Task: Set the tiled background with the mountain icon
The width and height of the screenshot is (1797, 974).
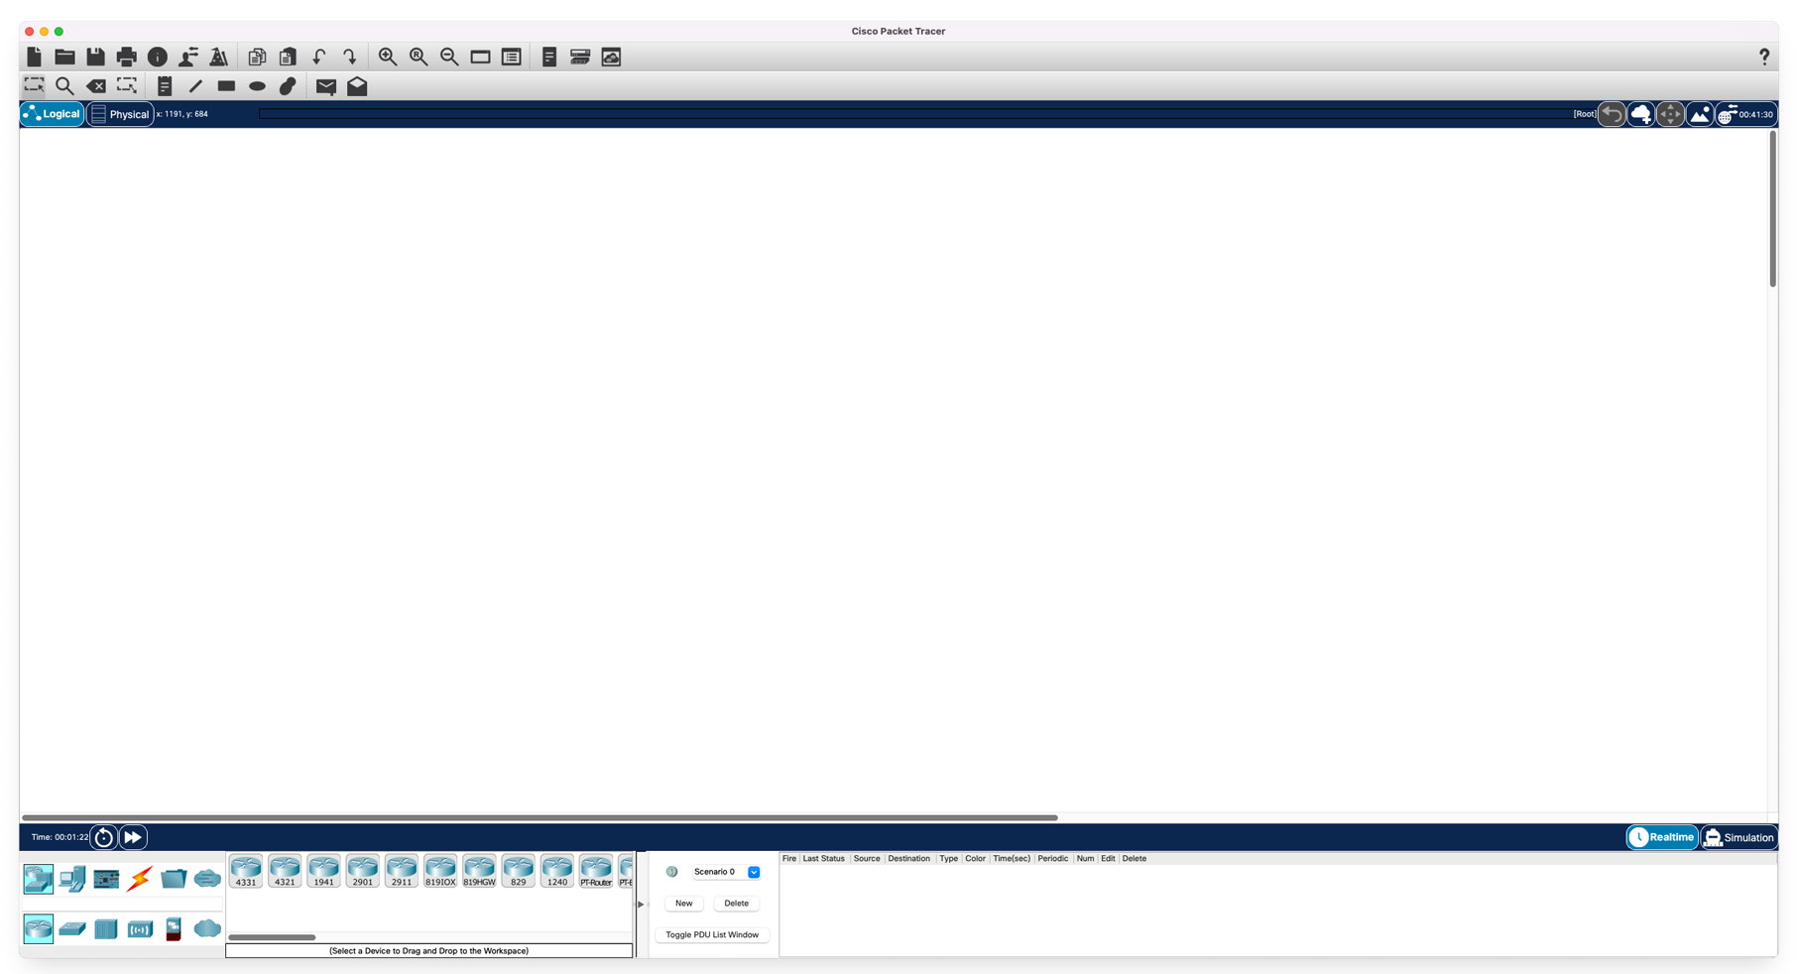Action: pos(1700,114)
